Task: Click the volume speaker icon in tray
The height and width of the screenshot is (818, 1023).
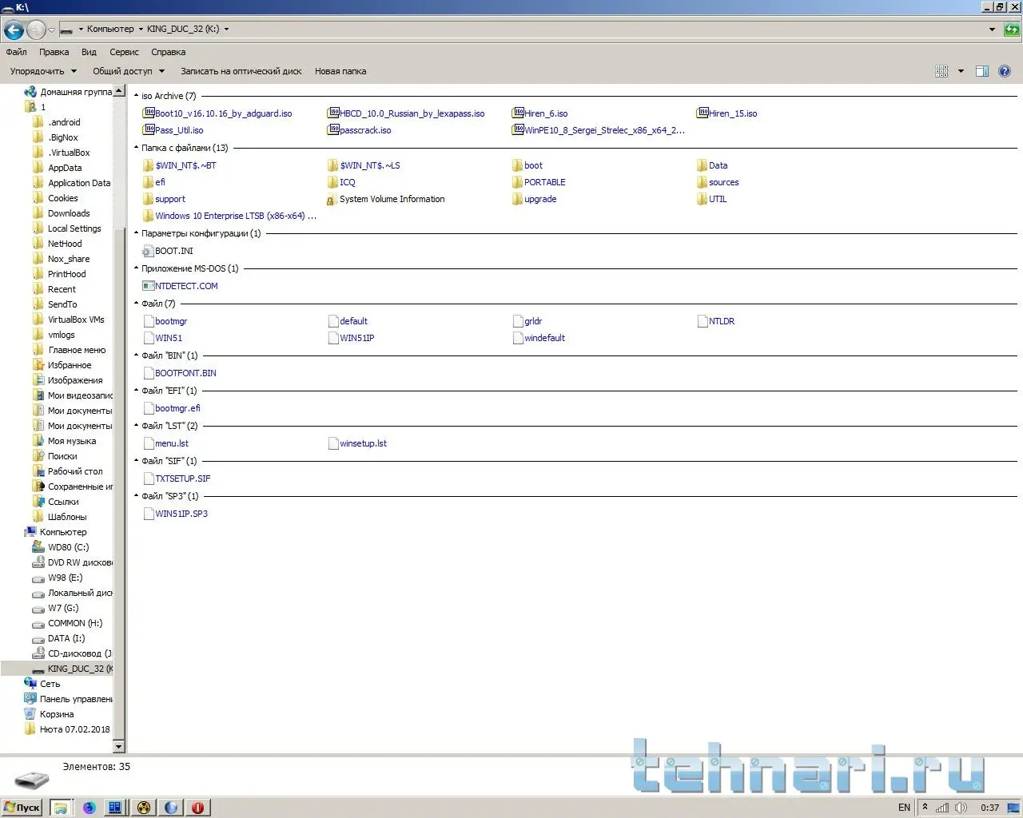Action: click(961, 808)
